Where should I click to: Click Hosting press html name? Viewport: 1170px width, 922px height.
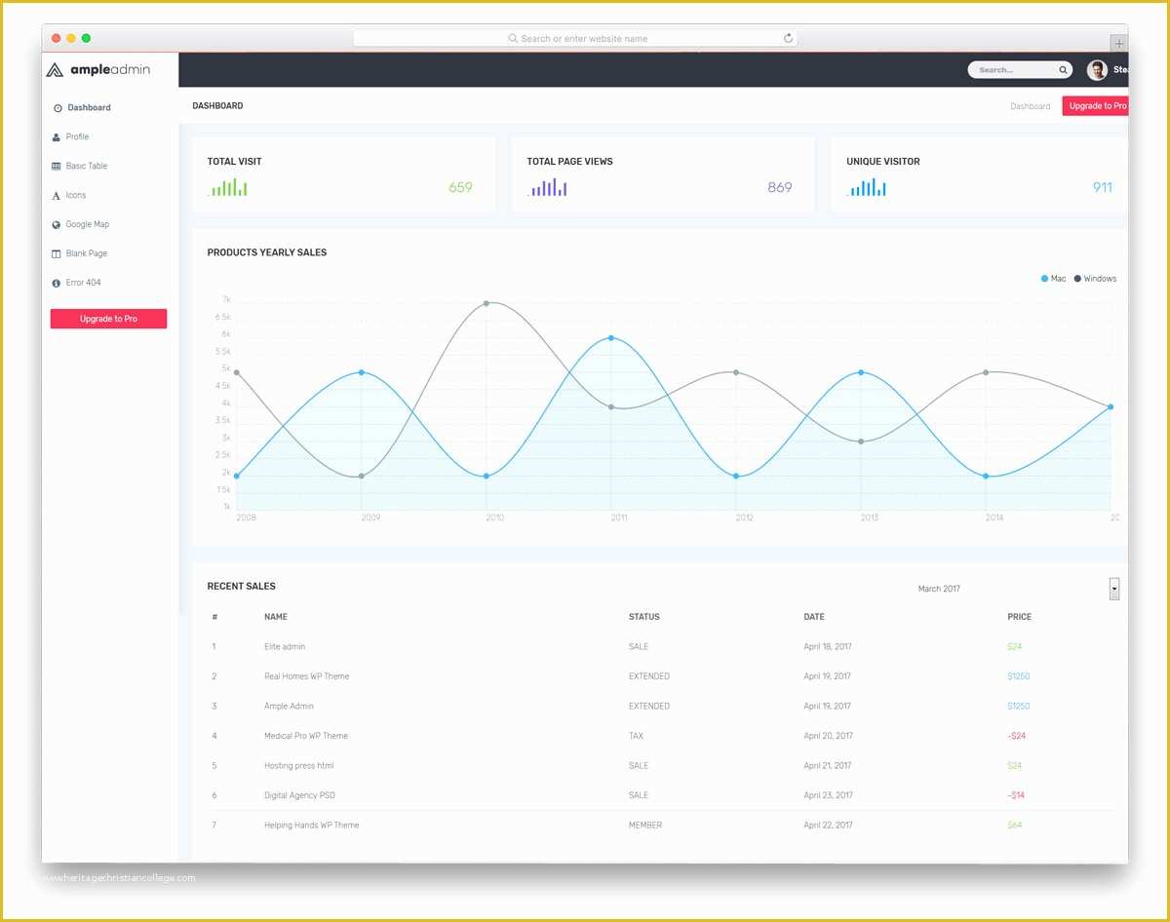point(299,766)
